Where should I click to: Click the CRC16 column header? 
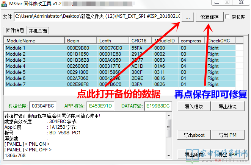coord(140,40)
